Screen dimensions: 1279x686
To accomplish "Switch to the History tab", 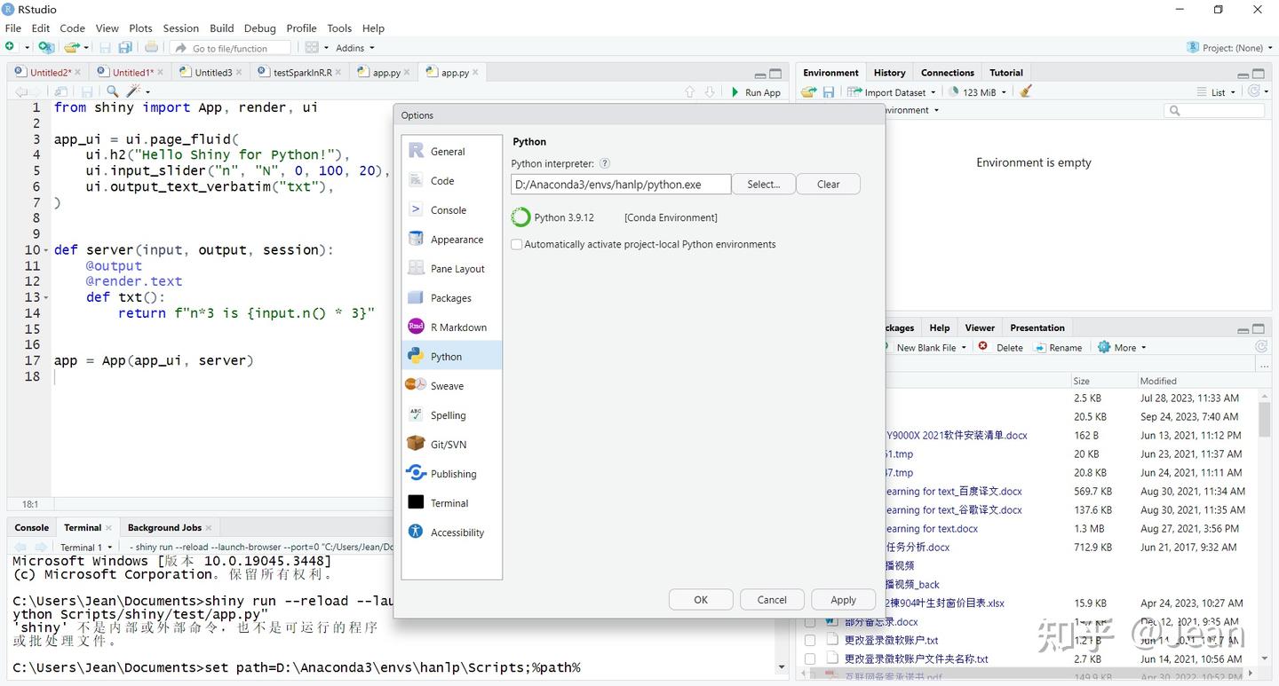I will 888,72.
